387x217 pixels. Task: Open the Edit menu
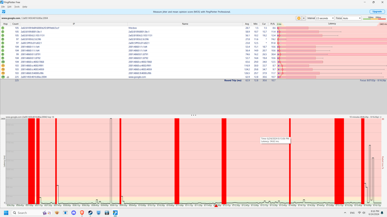(x=9, y=7)
